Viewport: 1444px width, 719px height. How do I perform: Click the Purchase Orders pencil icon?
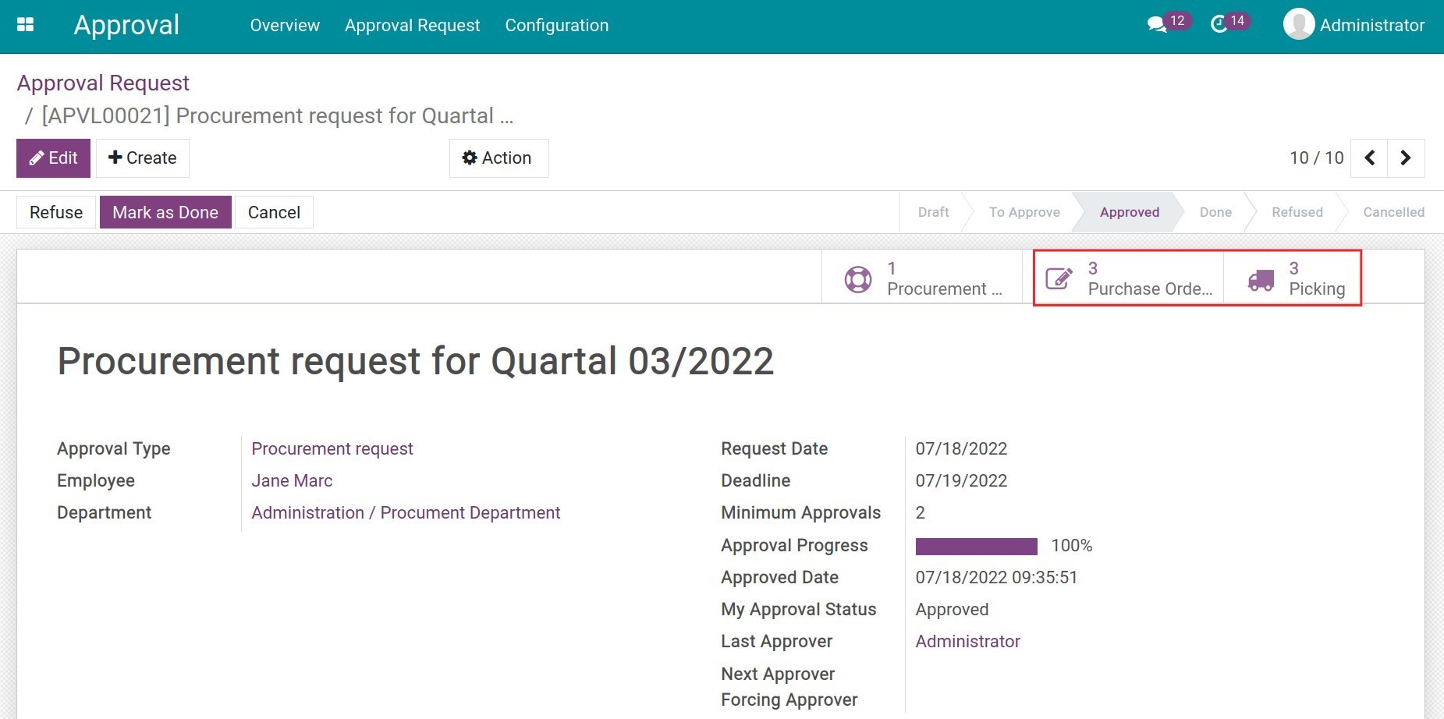pyautogui.click(x=1059, y=279)
